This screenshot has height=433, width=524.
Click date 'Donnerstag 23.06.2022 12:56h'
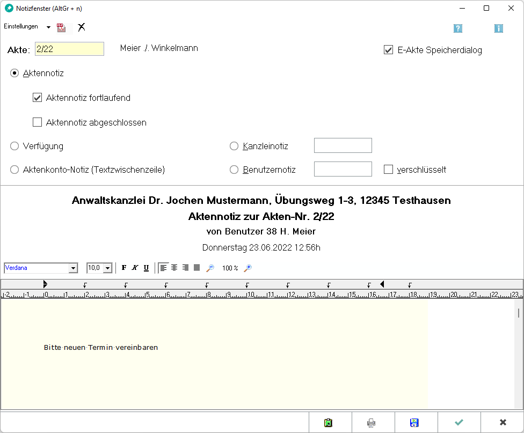pyautogui.click(x=261, y=247)
